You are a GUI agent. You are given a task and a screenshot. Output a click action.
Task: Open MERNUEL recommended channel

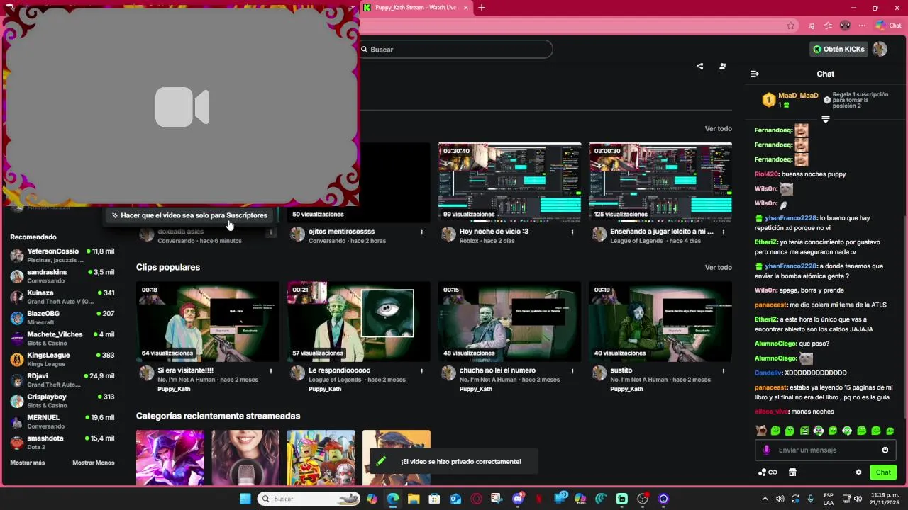pyautogui.click(x=62, y=421)
